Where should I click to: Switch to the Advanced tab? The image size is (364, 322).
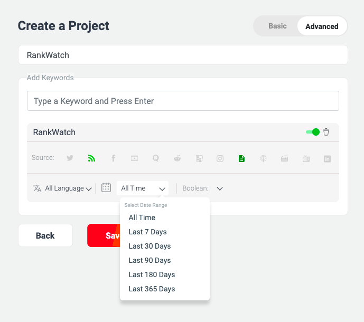coord(322,26)
